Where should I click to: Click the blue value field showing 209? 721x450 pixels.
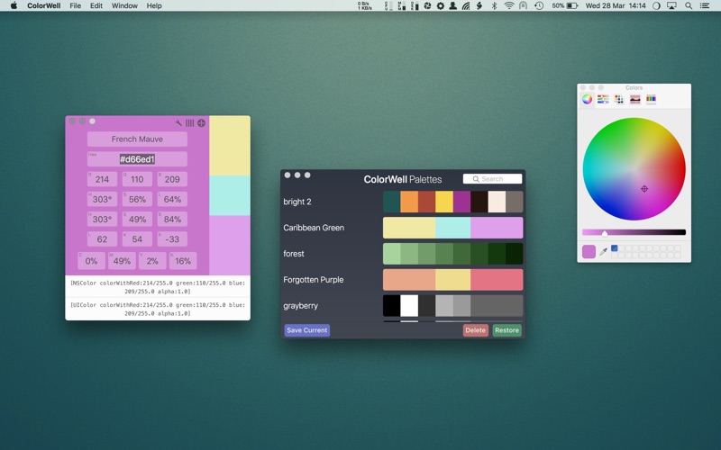click(172, 179)
